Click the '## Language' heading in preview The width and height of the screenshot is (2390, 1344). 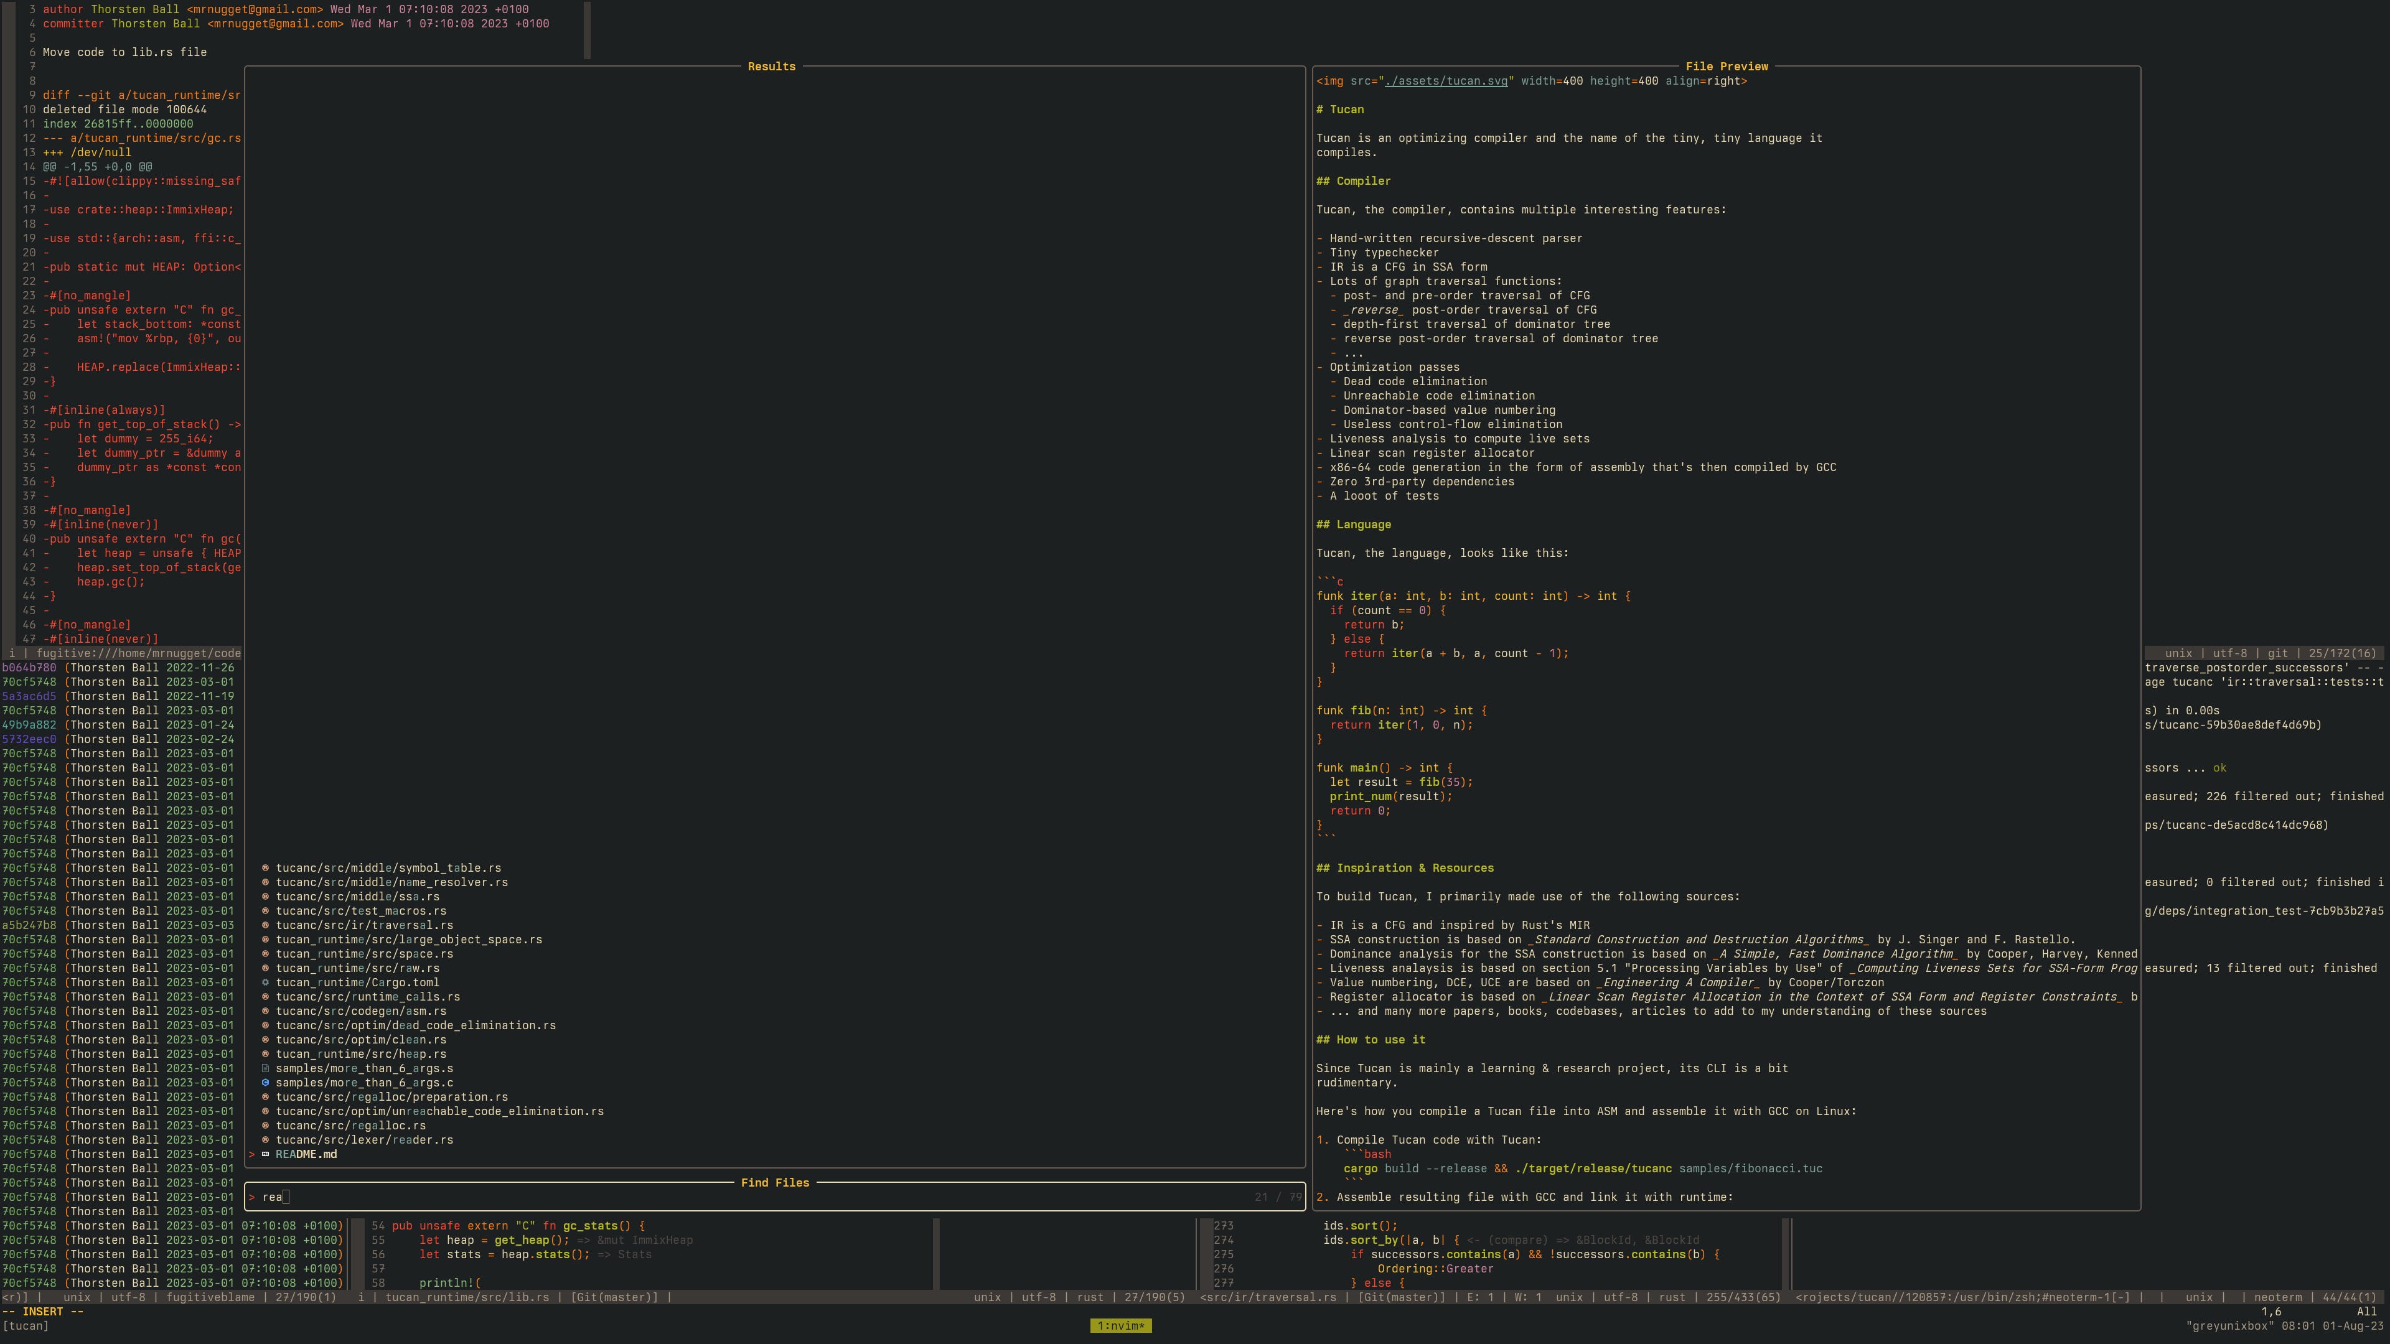1354,525
